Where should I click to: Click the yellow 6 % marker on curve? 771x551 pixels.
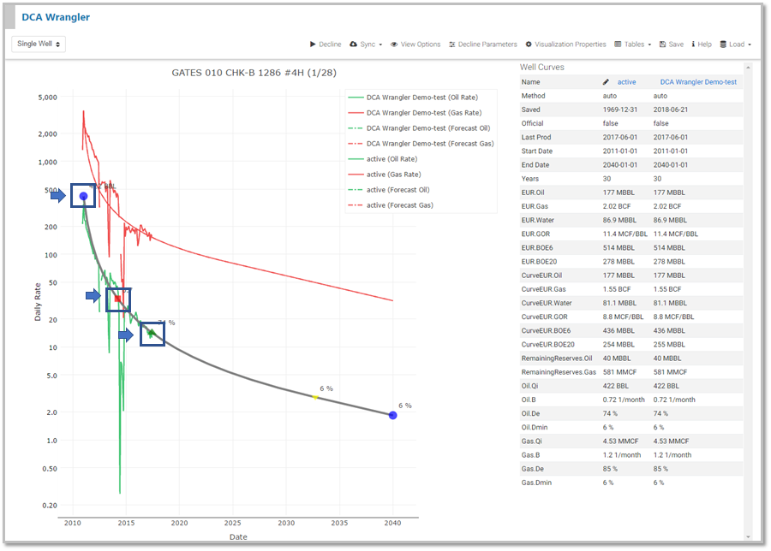[x=315, y=397]
